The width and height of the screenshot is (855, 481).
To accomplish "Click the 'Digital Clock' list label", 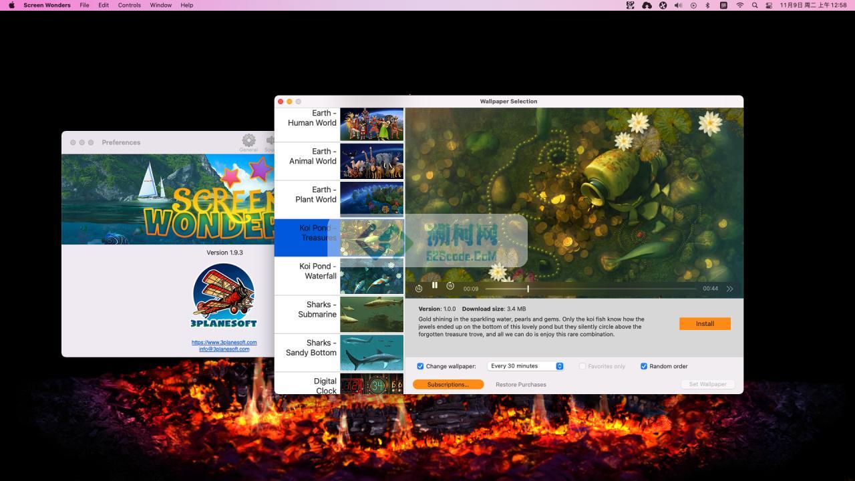I will (325, 385).
